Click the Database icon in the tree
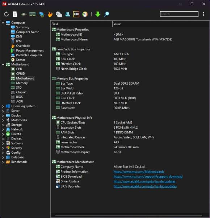The image size is (210, 218). point(8,157)
